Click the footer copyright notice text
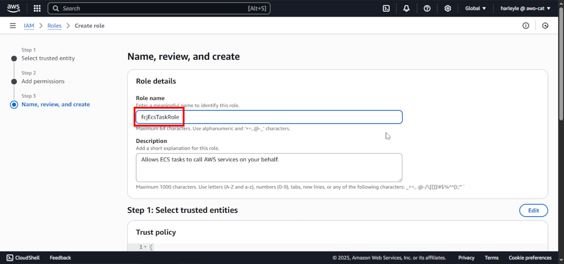This screenshot has width=564, height=264. click(x=389, y=258)
